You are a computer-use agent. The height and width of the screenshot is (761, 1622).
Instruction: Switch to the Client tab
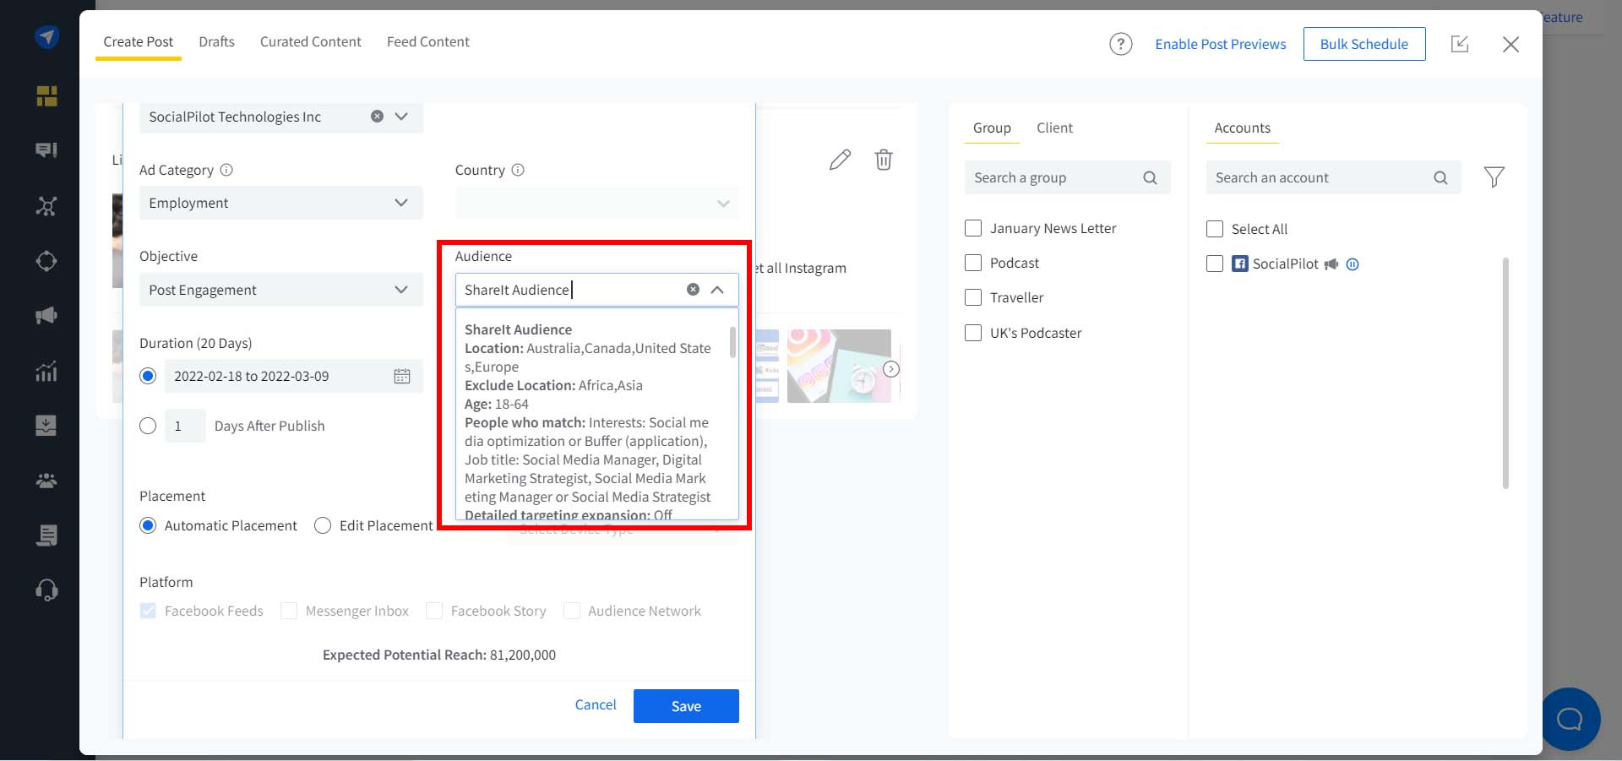[1055, 128]
